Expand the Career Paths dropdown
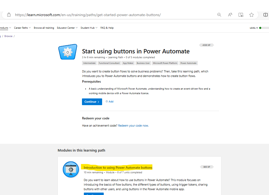This screenshot has height=195, width=269. click(x=22, y=28)
